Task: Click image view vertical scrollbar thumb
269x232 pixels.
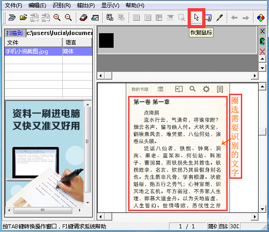Action: [x=262, y=132]
